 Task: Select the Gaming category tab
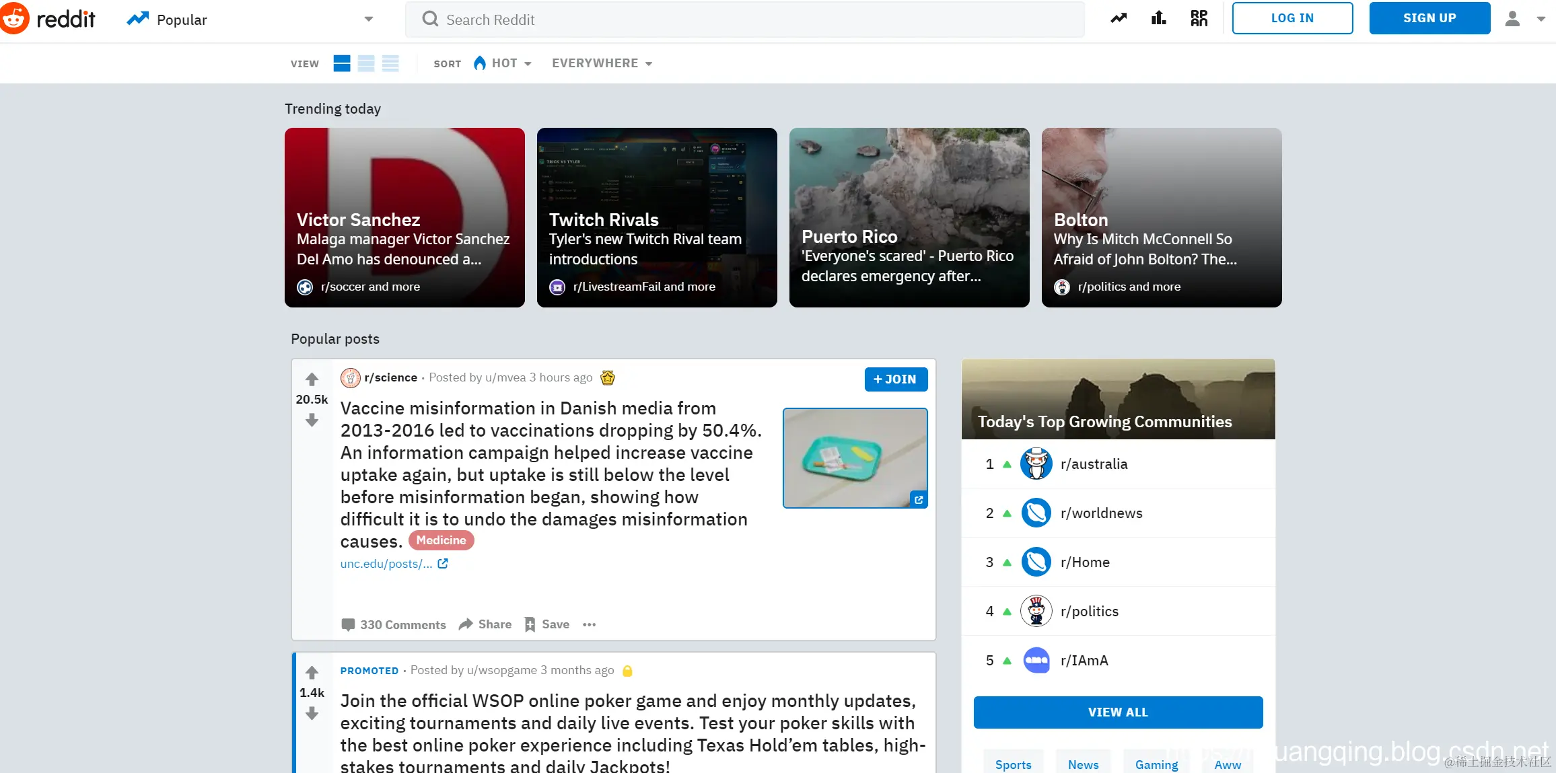click(x=1156, y=764)
